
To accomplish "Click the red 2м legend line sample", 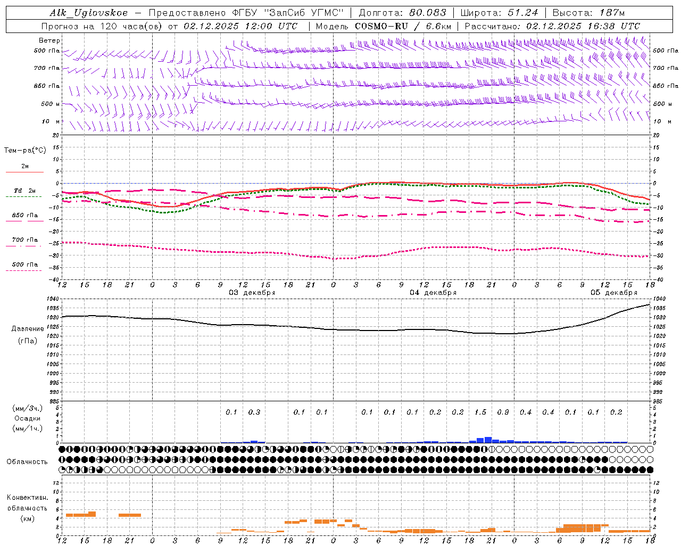I will pyautogui.click(x=24, y=172).
